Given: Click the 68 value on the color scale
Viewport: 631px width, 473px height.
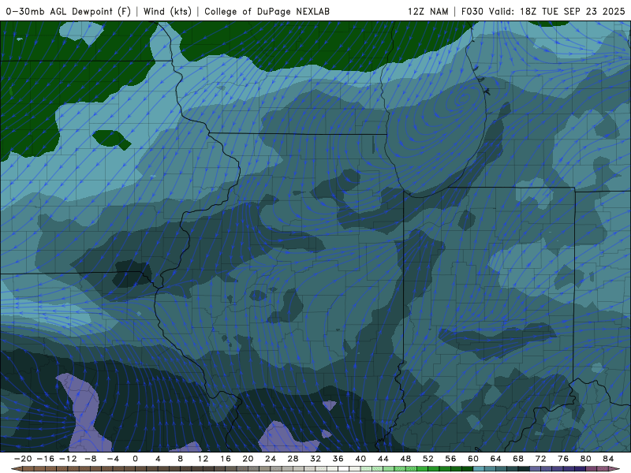Looking at the screenshot, I should (x=518, y=459).
